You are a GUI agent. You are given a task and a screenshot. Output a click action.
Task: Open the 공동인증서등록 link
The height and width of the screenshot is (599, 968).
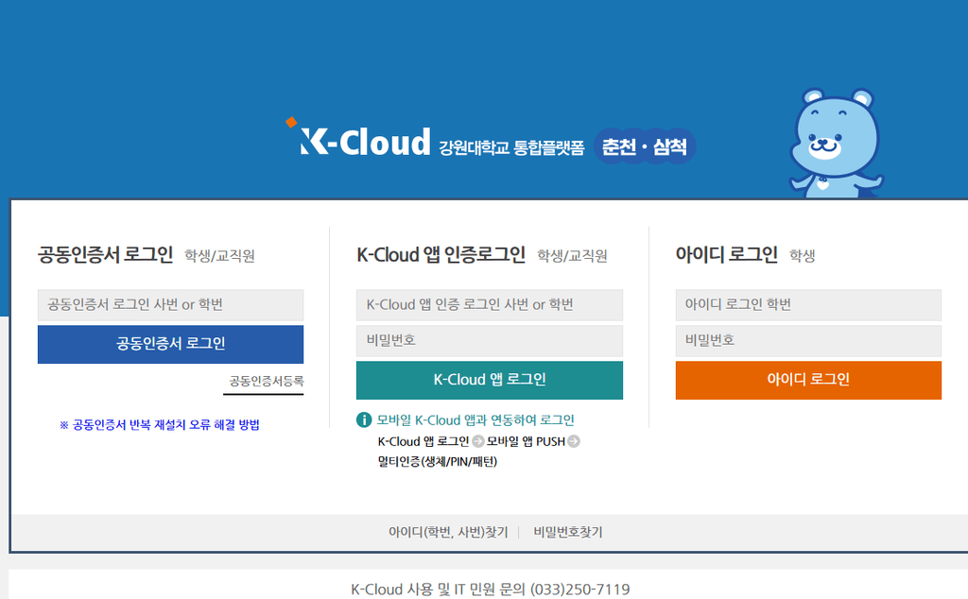[266, 382]
